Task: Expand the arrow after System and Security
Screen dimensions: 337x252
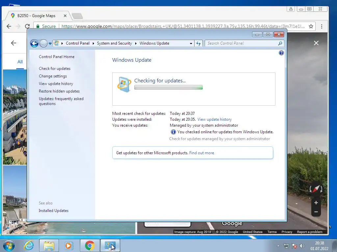Action: 136,43
